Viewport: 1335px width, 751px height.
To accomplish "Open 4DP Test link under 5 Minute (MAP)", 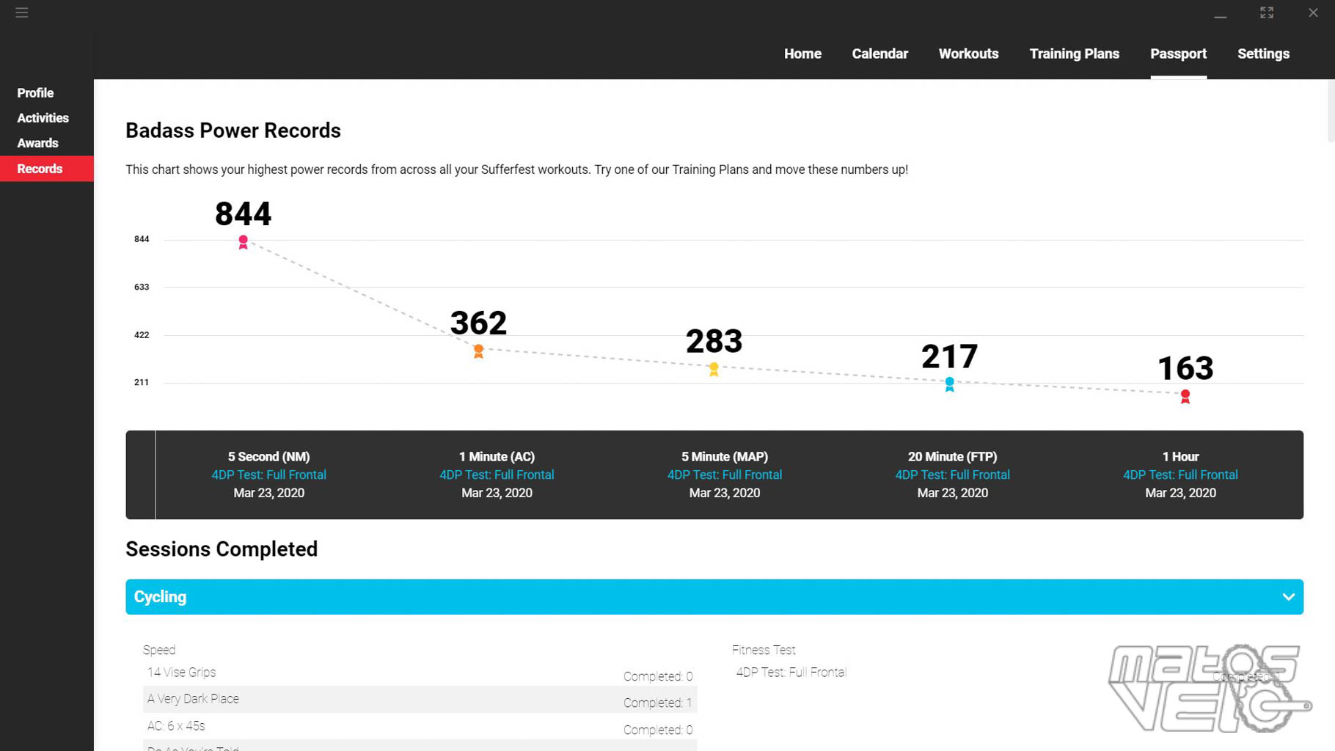I will [x=725, y=475].
